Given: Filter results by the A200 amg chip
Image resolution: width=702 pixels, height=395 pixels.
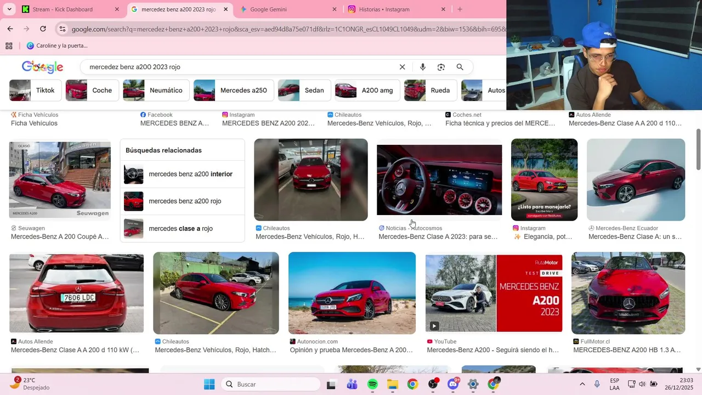Looking at the screenshot, I should click(367, 91).
